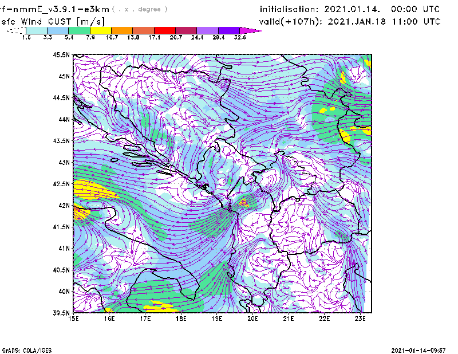Click the "45N" latitude label
Viewport: 458px width, 354px height.
(x=64, y=76)
